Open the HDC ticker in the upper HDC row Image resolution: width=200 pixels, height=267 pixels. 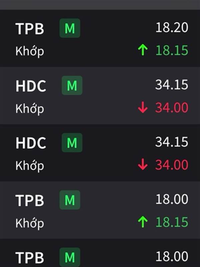[31, 86]
